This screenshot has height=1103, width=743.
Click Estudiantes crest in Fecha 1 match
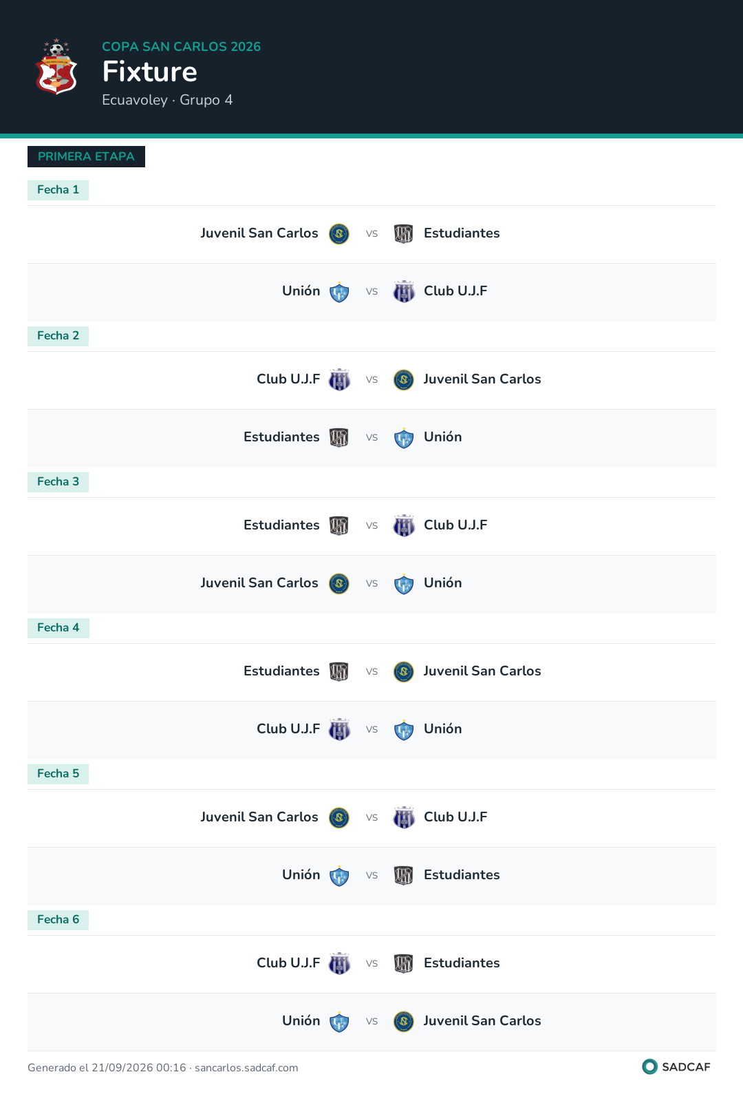click(404, 234)
